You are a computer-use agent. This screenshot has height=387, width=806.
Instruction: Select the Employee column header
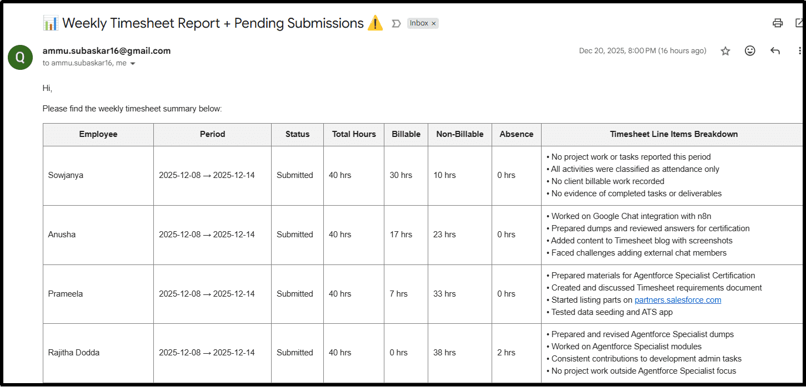tap(98, 134)
